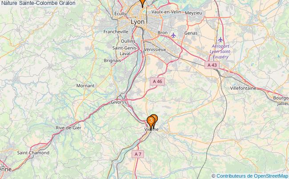This screenshot has height=179, width=289.
Task: Click the Vénissieux label on the map
Action: [x=155, y=49]
